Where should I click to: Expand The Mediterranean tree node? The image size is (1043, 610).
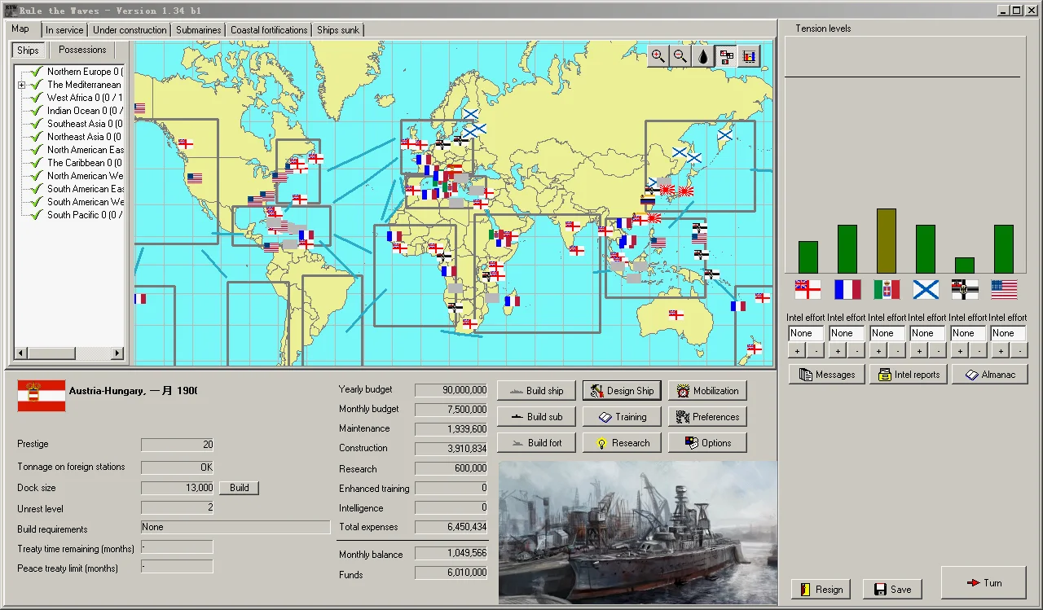point(22,85)
